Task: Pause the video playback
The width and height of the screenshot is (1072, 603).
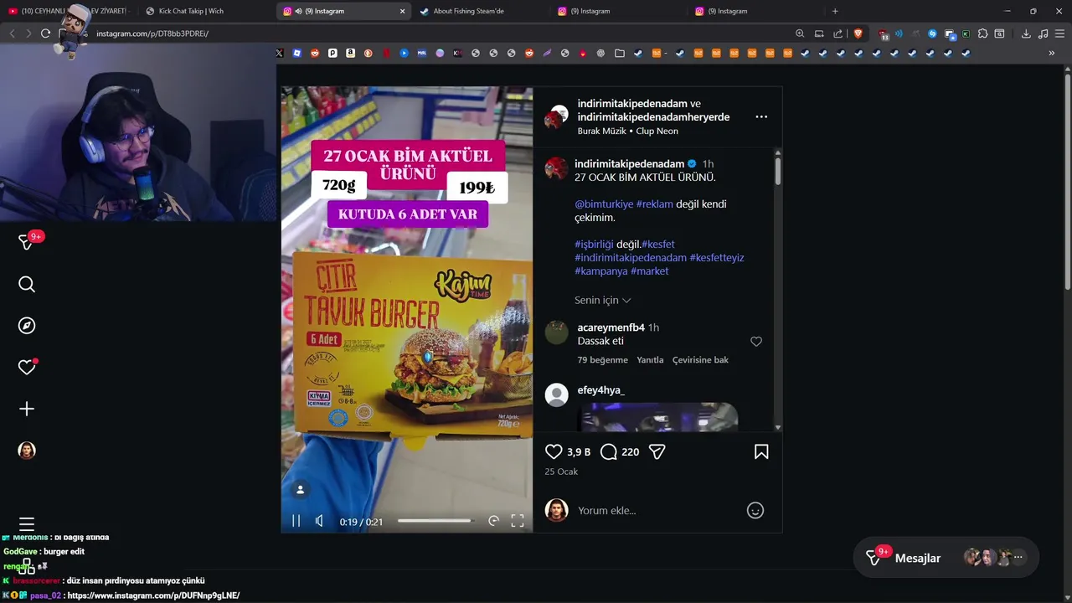Action: click(x=296, y=521)
